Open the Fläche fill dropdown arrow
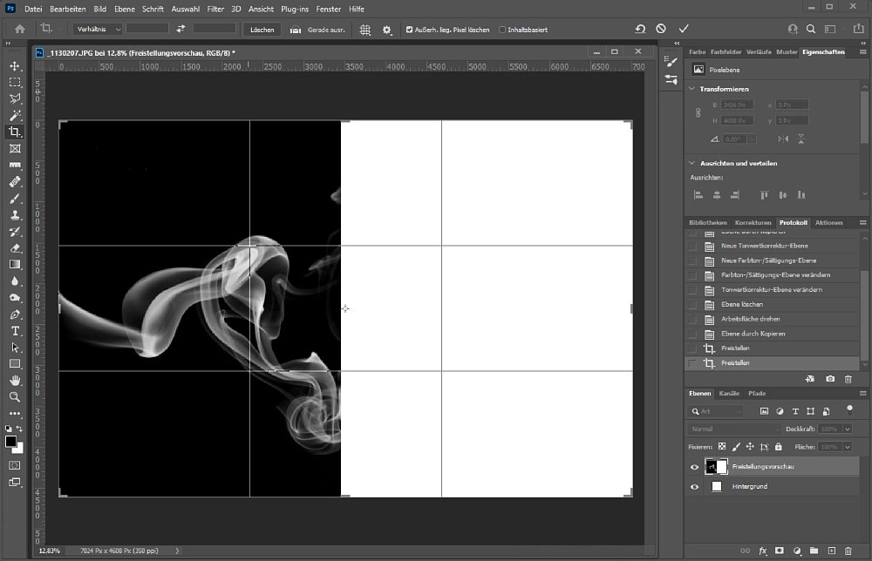This screenshot has width=872, height=561. 847,447
